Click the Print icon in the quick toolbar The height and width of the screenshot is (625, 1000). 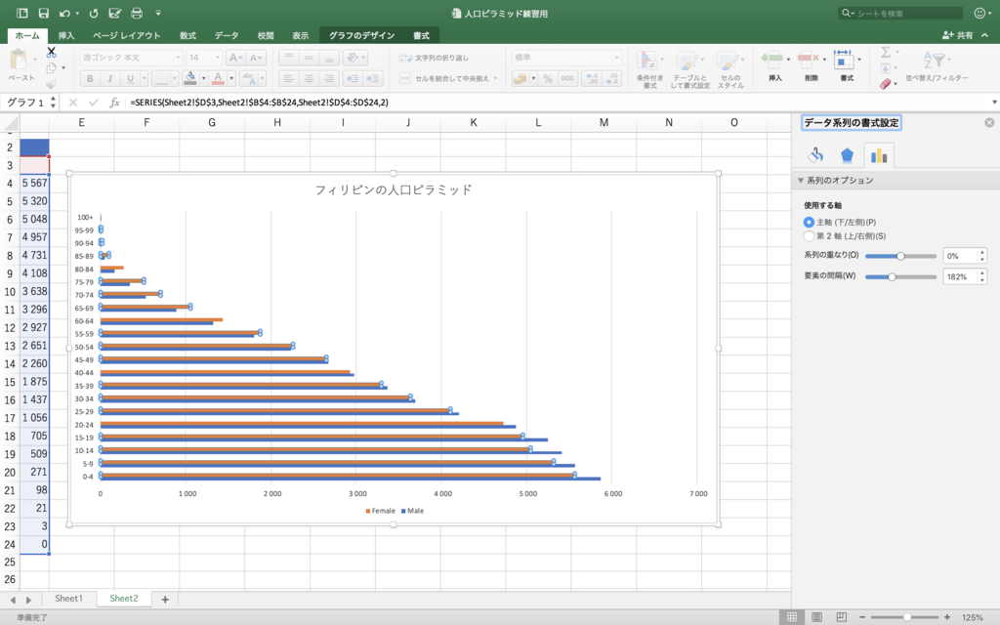click(137, 13)
